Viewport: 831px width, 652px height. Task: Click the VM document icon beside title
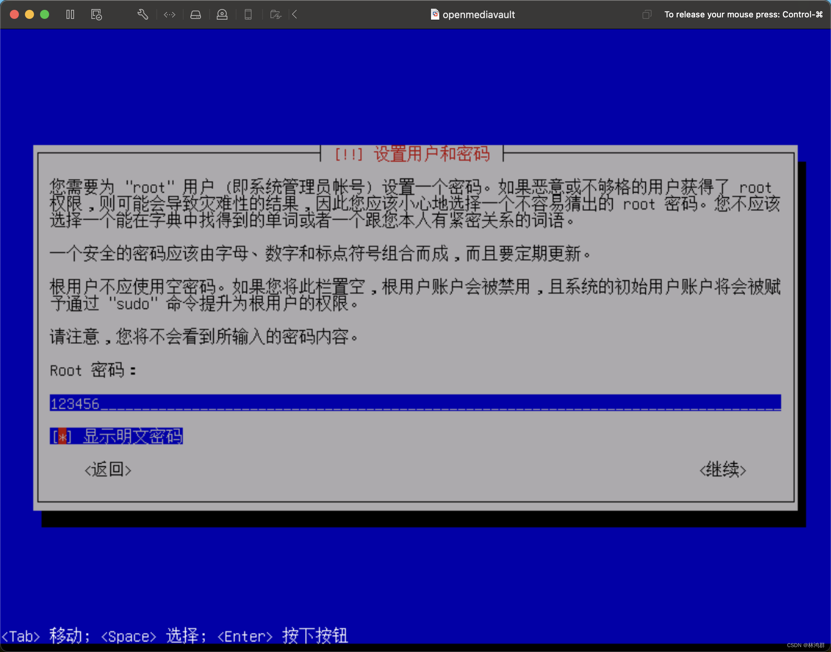434,14
